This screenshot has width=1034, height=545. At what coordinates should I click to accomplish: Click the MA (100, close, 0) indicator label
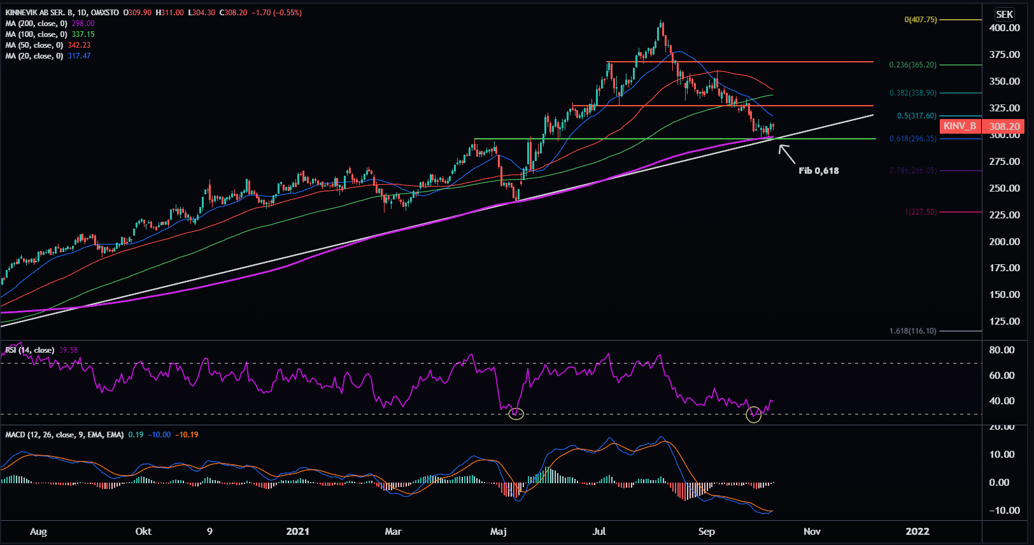click(37, 34)
